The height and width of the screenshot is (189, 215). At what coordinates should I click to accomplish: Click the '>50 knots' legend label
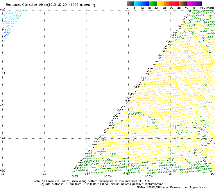pyautogui.click(x=207, y=8)
